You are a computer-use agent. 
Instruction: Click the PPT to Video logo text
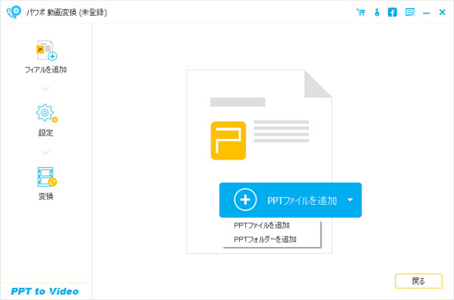[45, 292]
